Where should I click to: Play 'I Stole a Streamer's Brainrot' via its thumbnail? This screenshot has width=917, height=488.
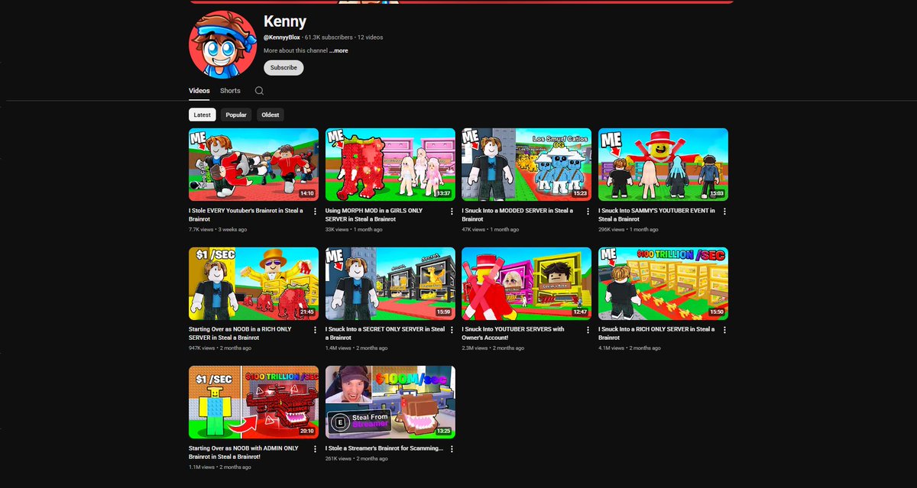tap(390, 401)
